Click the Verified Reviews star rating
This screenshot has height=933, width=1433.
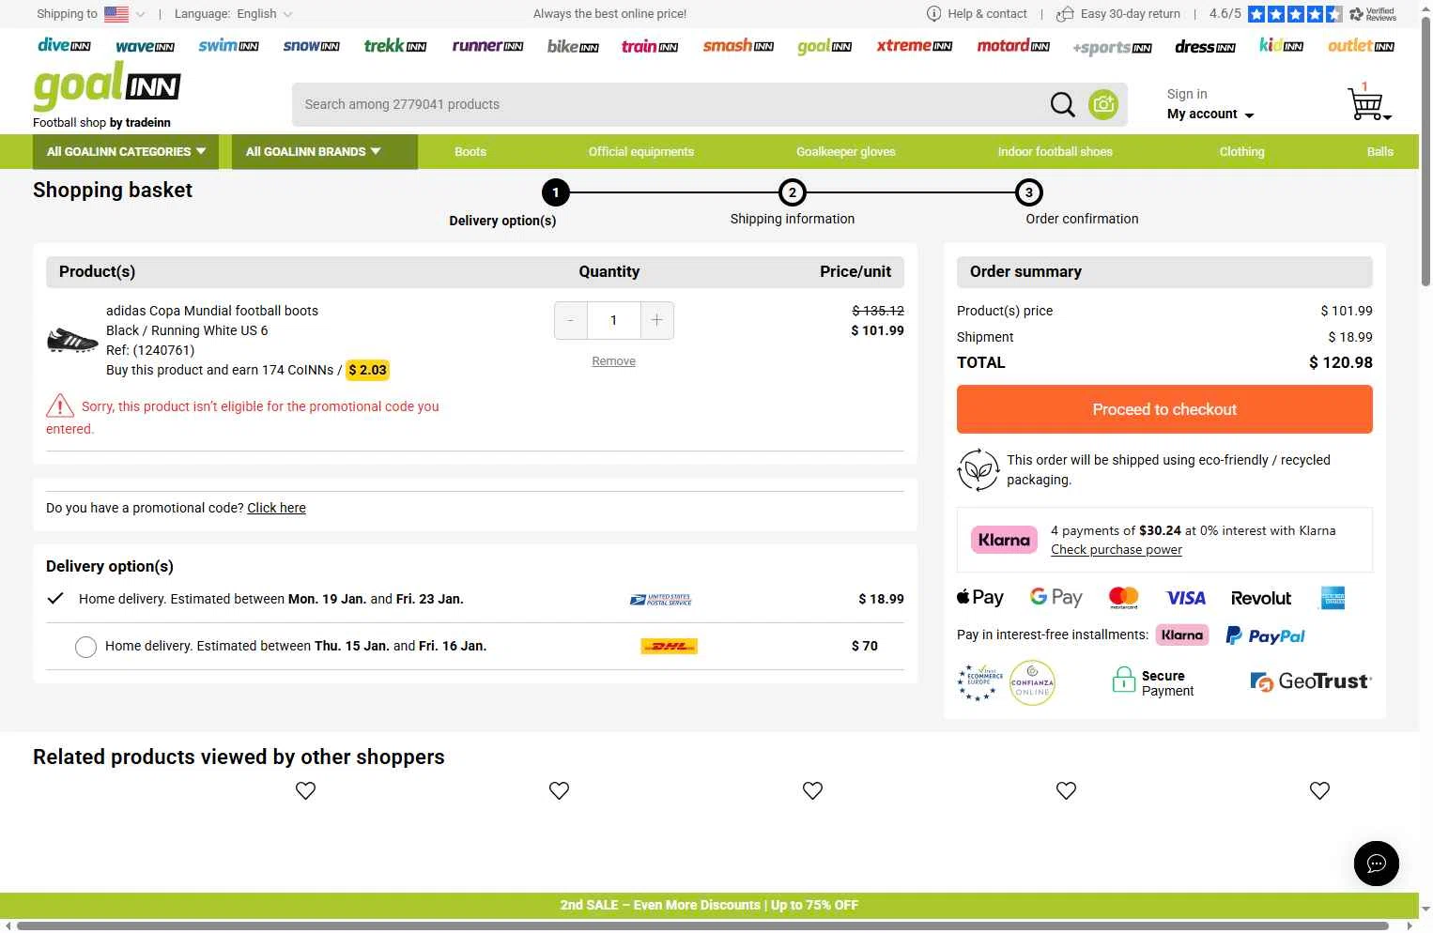point(1294,14)
